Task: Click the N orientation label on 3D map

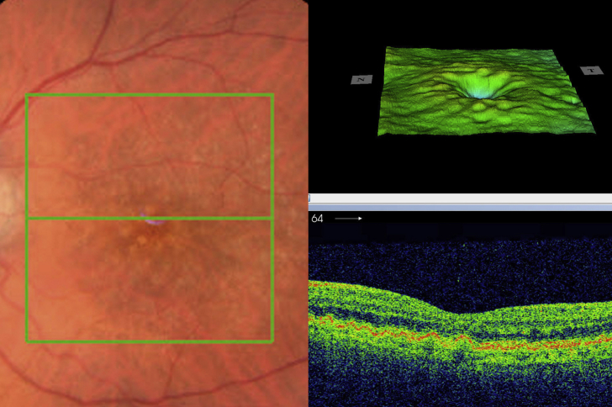Action: point(361,79)
